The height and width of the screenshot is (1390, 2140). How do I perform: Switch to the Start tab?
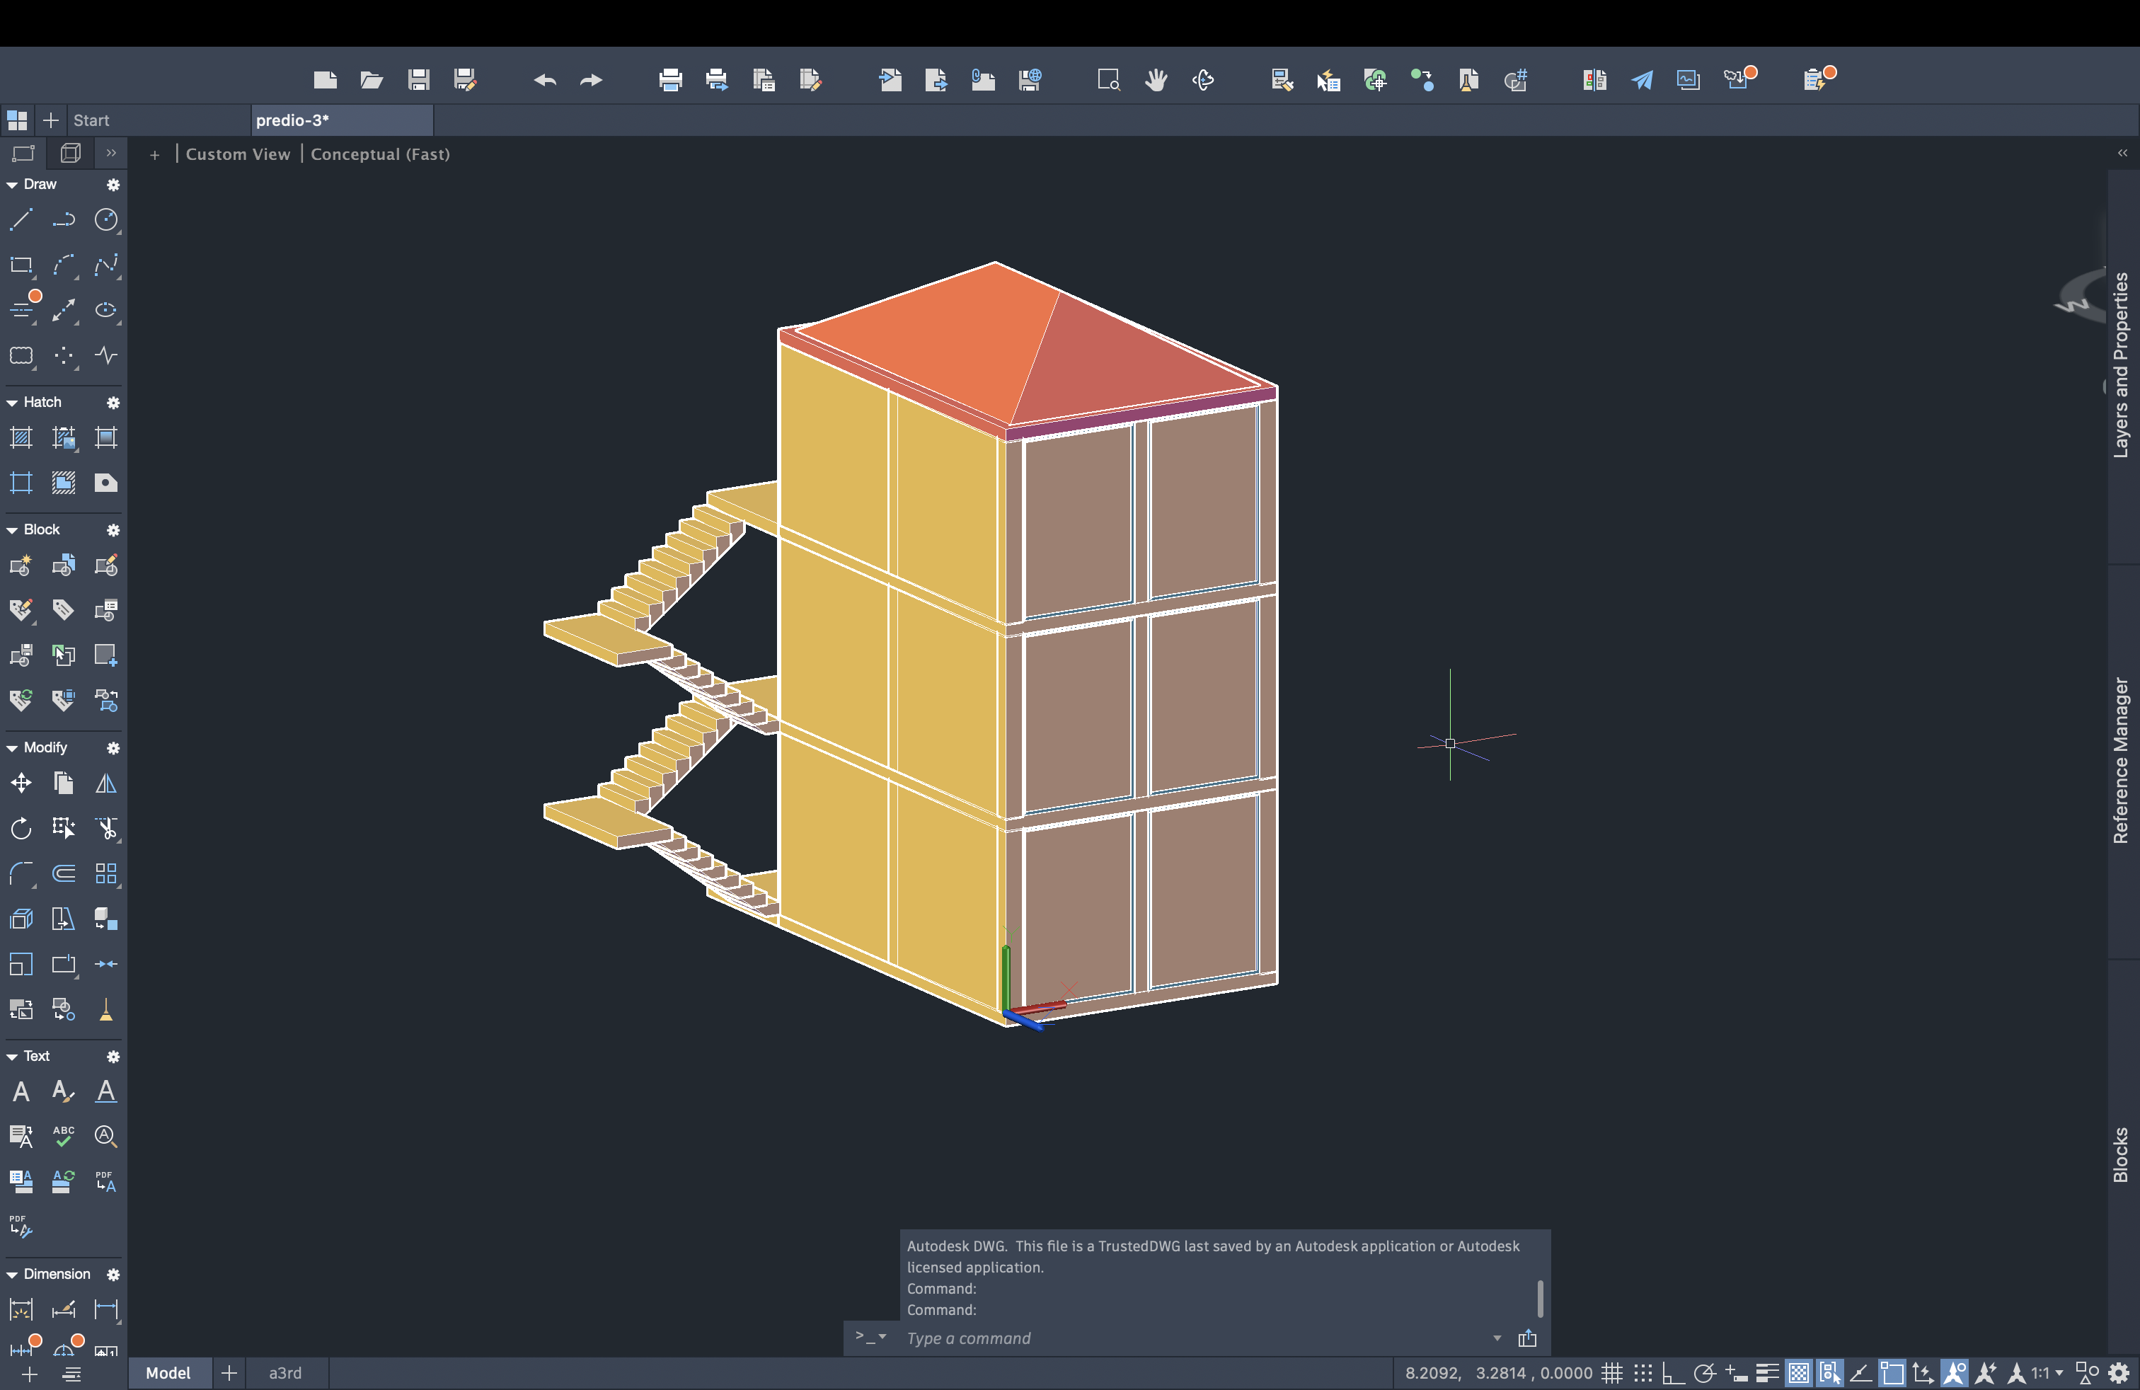tap(91, 120)
